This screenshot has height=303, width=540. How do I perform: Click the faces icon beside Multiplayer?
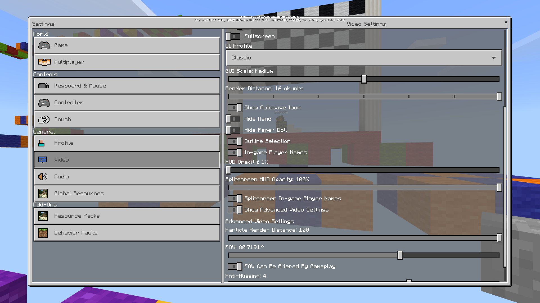point(44,62)
